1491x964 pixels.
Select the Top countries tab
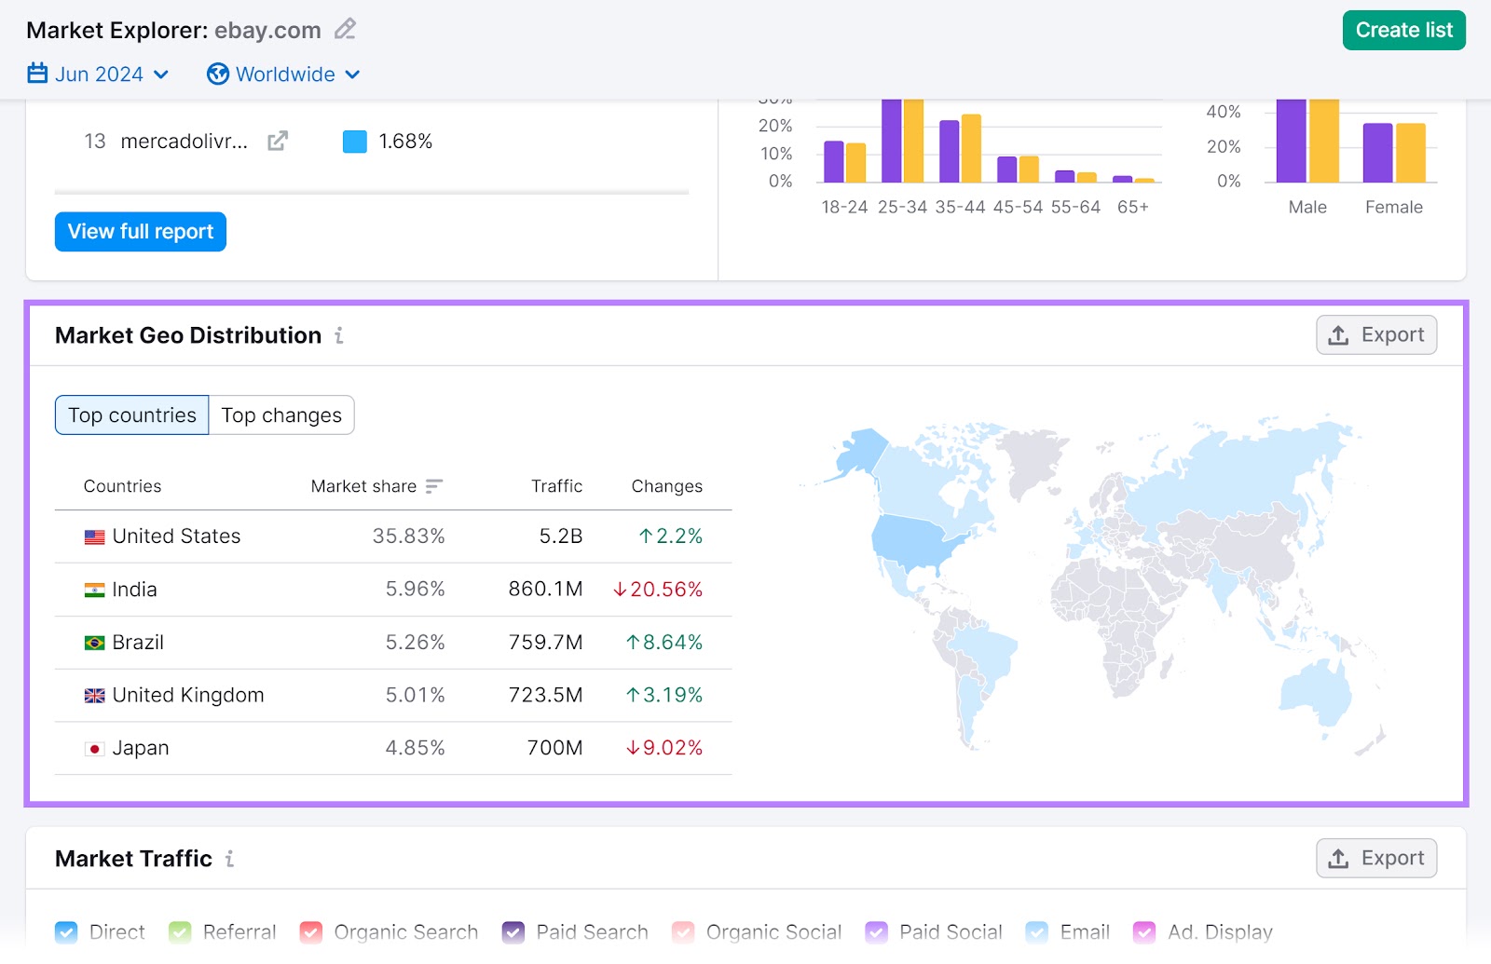[132, 415]
